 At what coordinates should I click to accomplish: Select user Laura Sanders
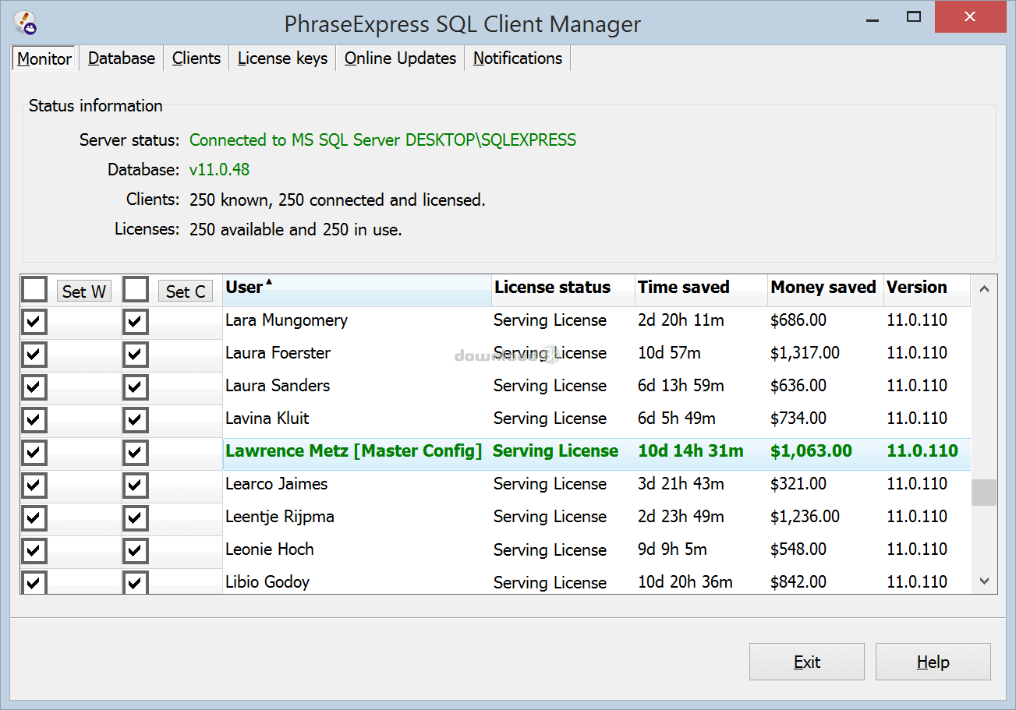278,386
